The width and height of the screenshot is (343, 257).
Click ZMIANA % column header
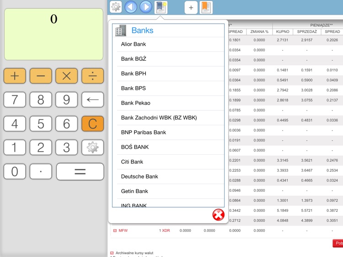click(259, 31)
